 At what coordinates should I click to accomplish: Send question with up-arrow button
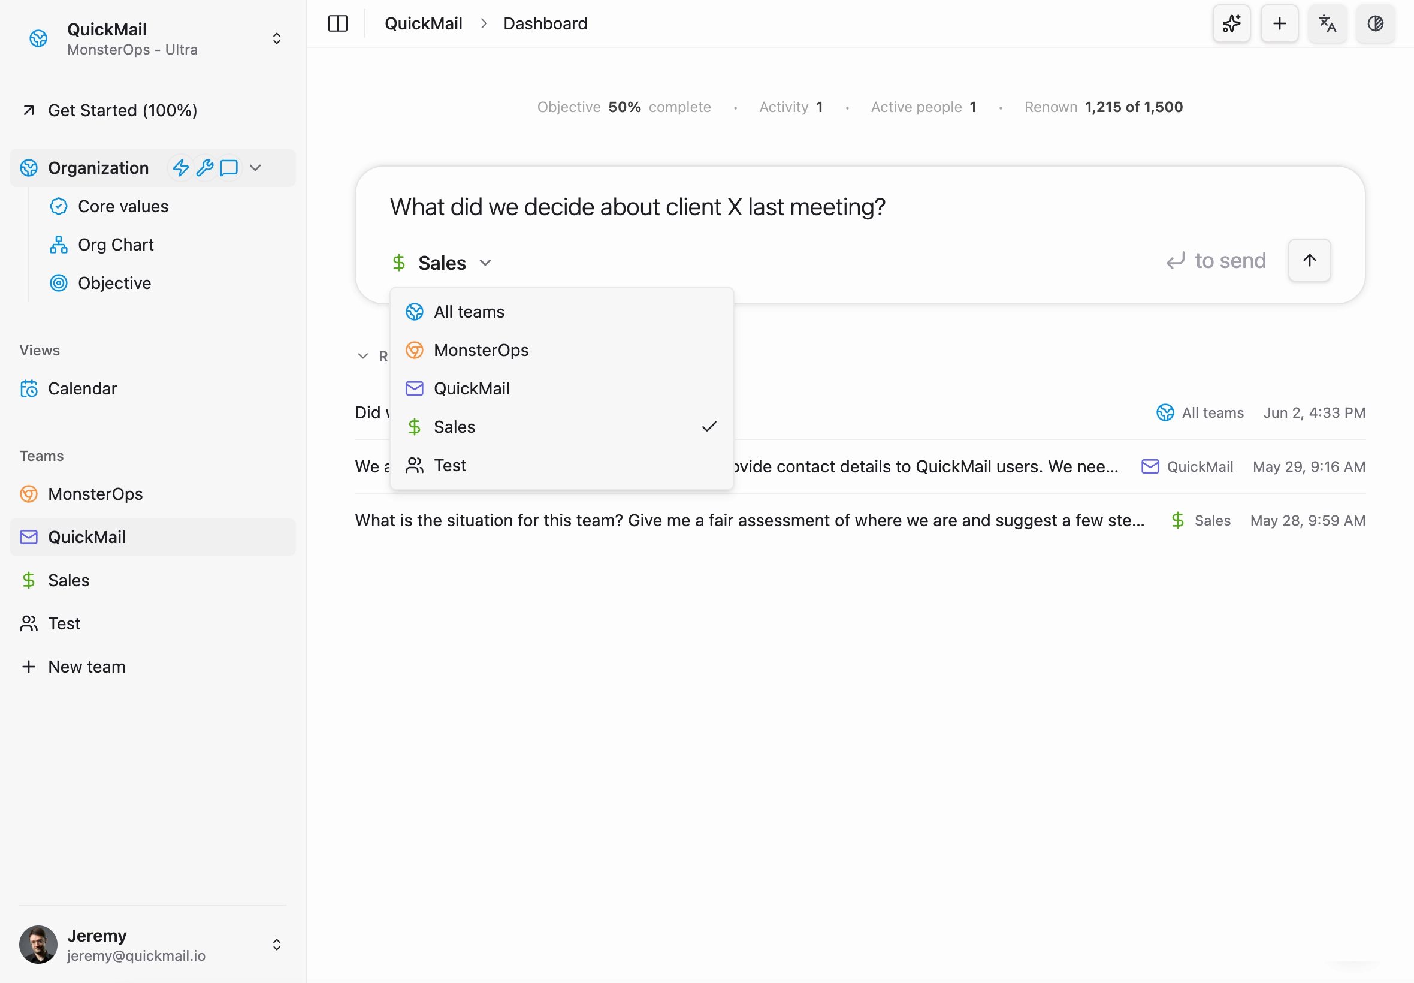pos(1309,260)
